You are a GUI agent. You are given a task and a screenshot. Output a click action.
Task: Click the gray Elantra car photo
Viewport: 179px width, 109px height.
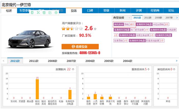click(x=29, y=39)
